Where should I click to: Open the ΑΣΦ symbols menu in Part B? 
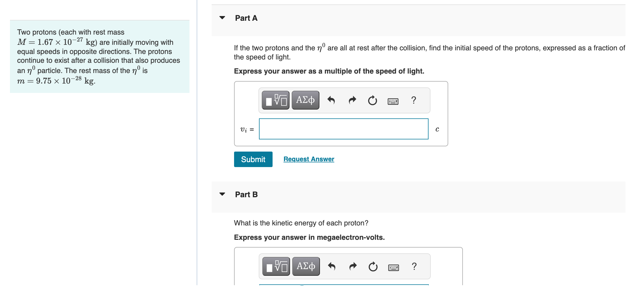pos(306,266)
